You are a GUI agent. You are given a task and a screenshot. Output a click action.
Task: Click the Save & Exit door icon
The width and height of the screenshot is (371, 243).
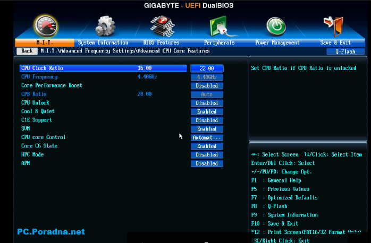tap(334, 26)
